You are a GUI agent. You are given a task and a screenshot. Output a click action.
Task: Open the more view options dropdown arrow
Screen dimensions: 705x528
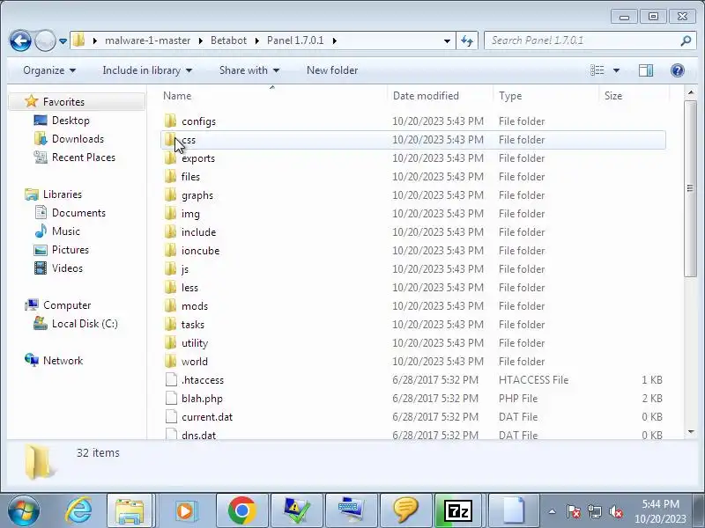click(616, 70)
